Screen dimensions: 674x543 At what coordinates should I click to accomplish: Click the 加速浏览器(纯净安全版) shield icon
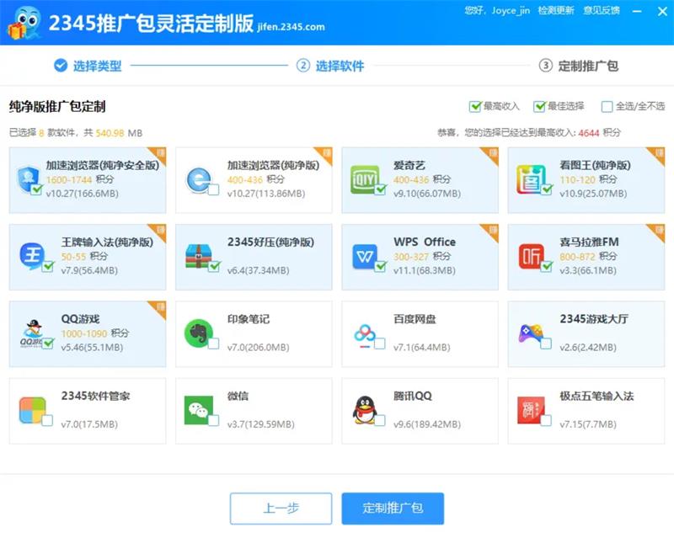[x=29, y=179]
